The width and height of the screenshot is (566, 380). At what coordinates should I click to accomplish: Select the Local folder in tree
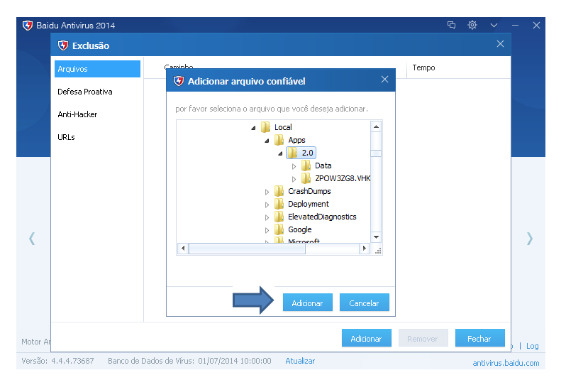pos(283,127)
